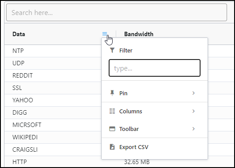Image resolution: width=235 pixels, height=168 pixels.
Task: Select the YAHOO row
Action: tap(53, 100)
